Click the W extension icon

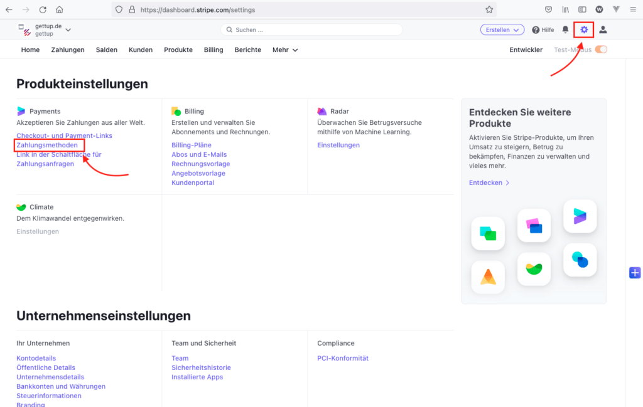(x=599, y=9)
